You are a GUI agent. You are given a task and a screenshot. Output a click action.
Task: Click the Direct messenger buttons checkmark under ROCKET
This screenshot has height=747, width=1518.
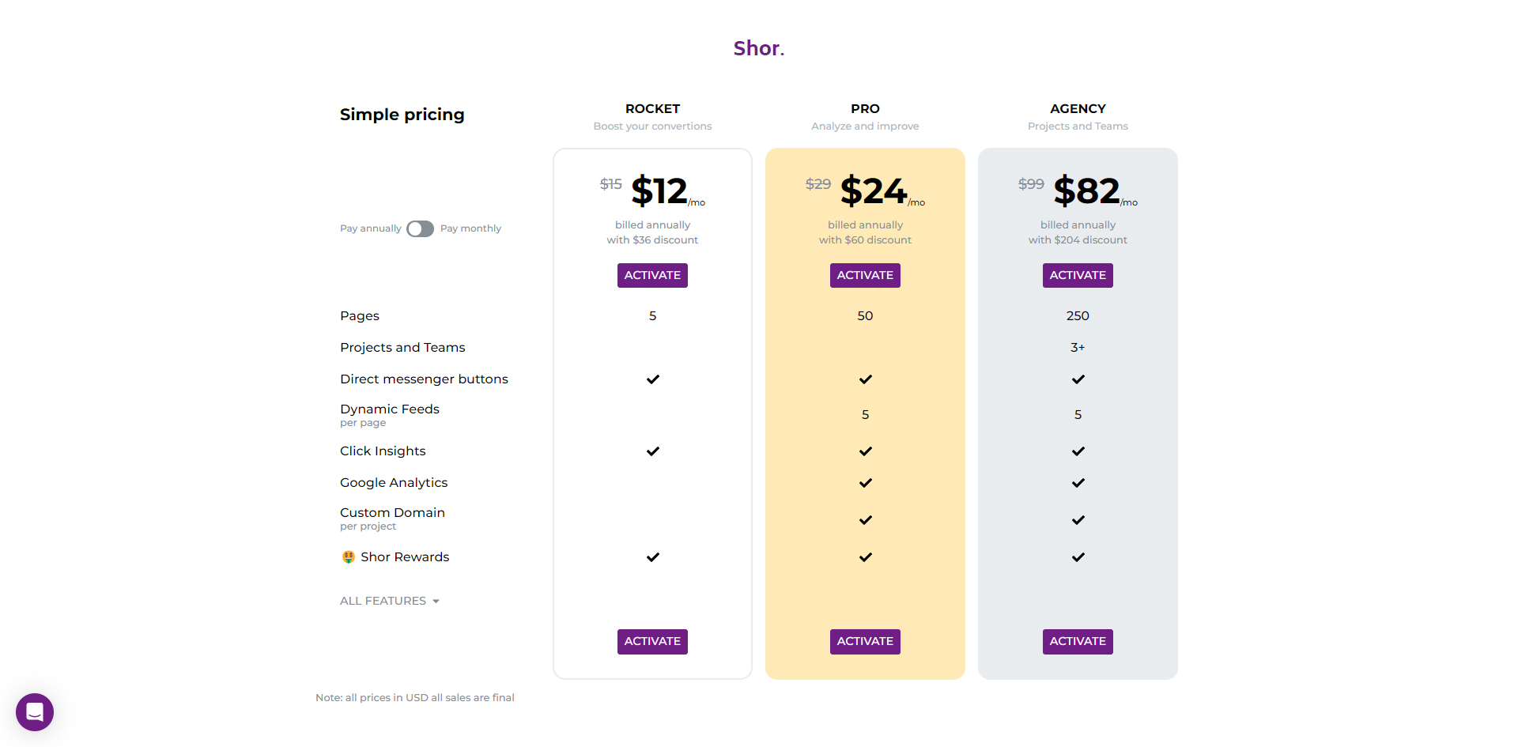point(652,379)
